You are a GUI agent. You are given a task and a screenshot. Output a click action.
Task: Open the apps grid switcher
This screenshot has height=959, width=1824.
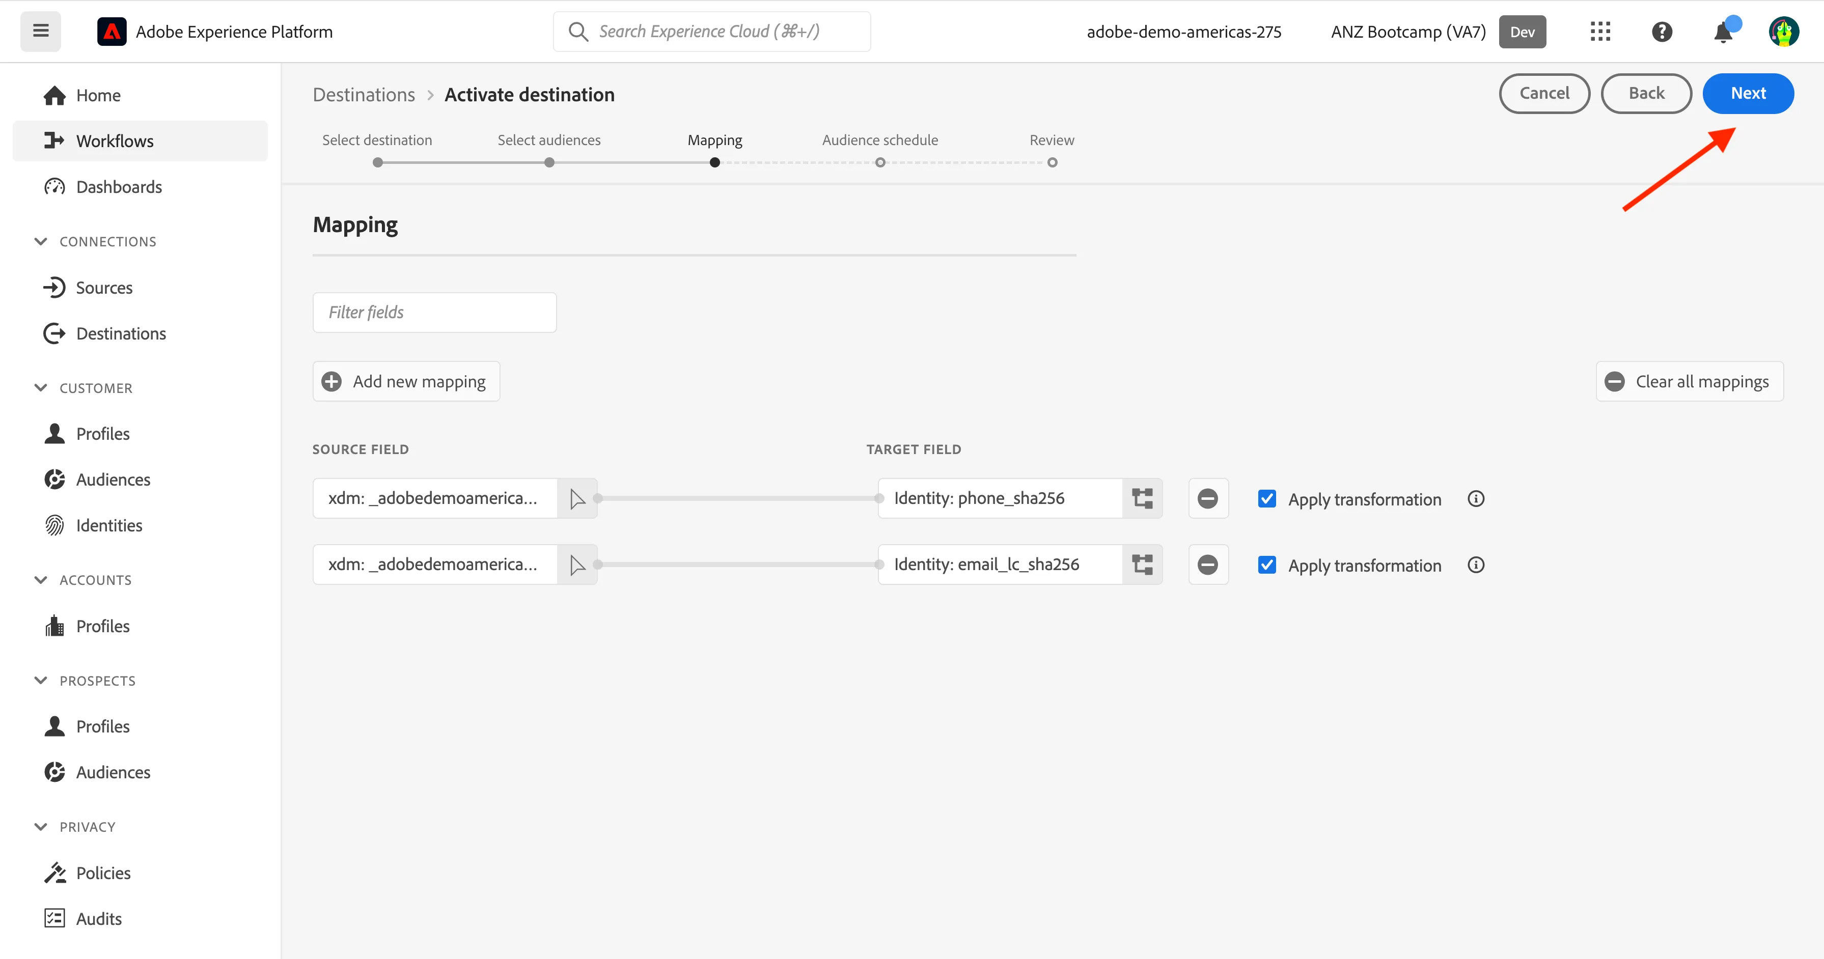pos(1600,32)
